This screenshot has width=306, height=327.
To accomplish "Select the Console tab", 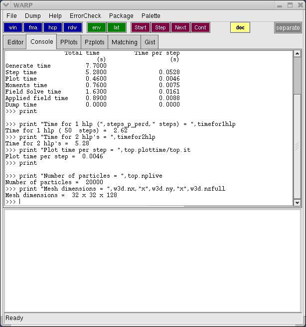I will (x=41, y=42).
